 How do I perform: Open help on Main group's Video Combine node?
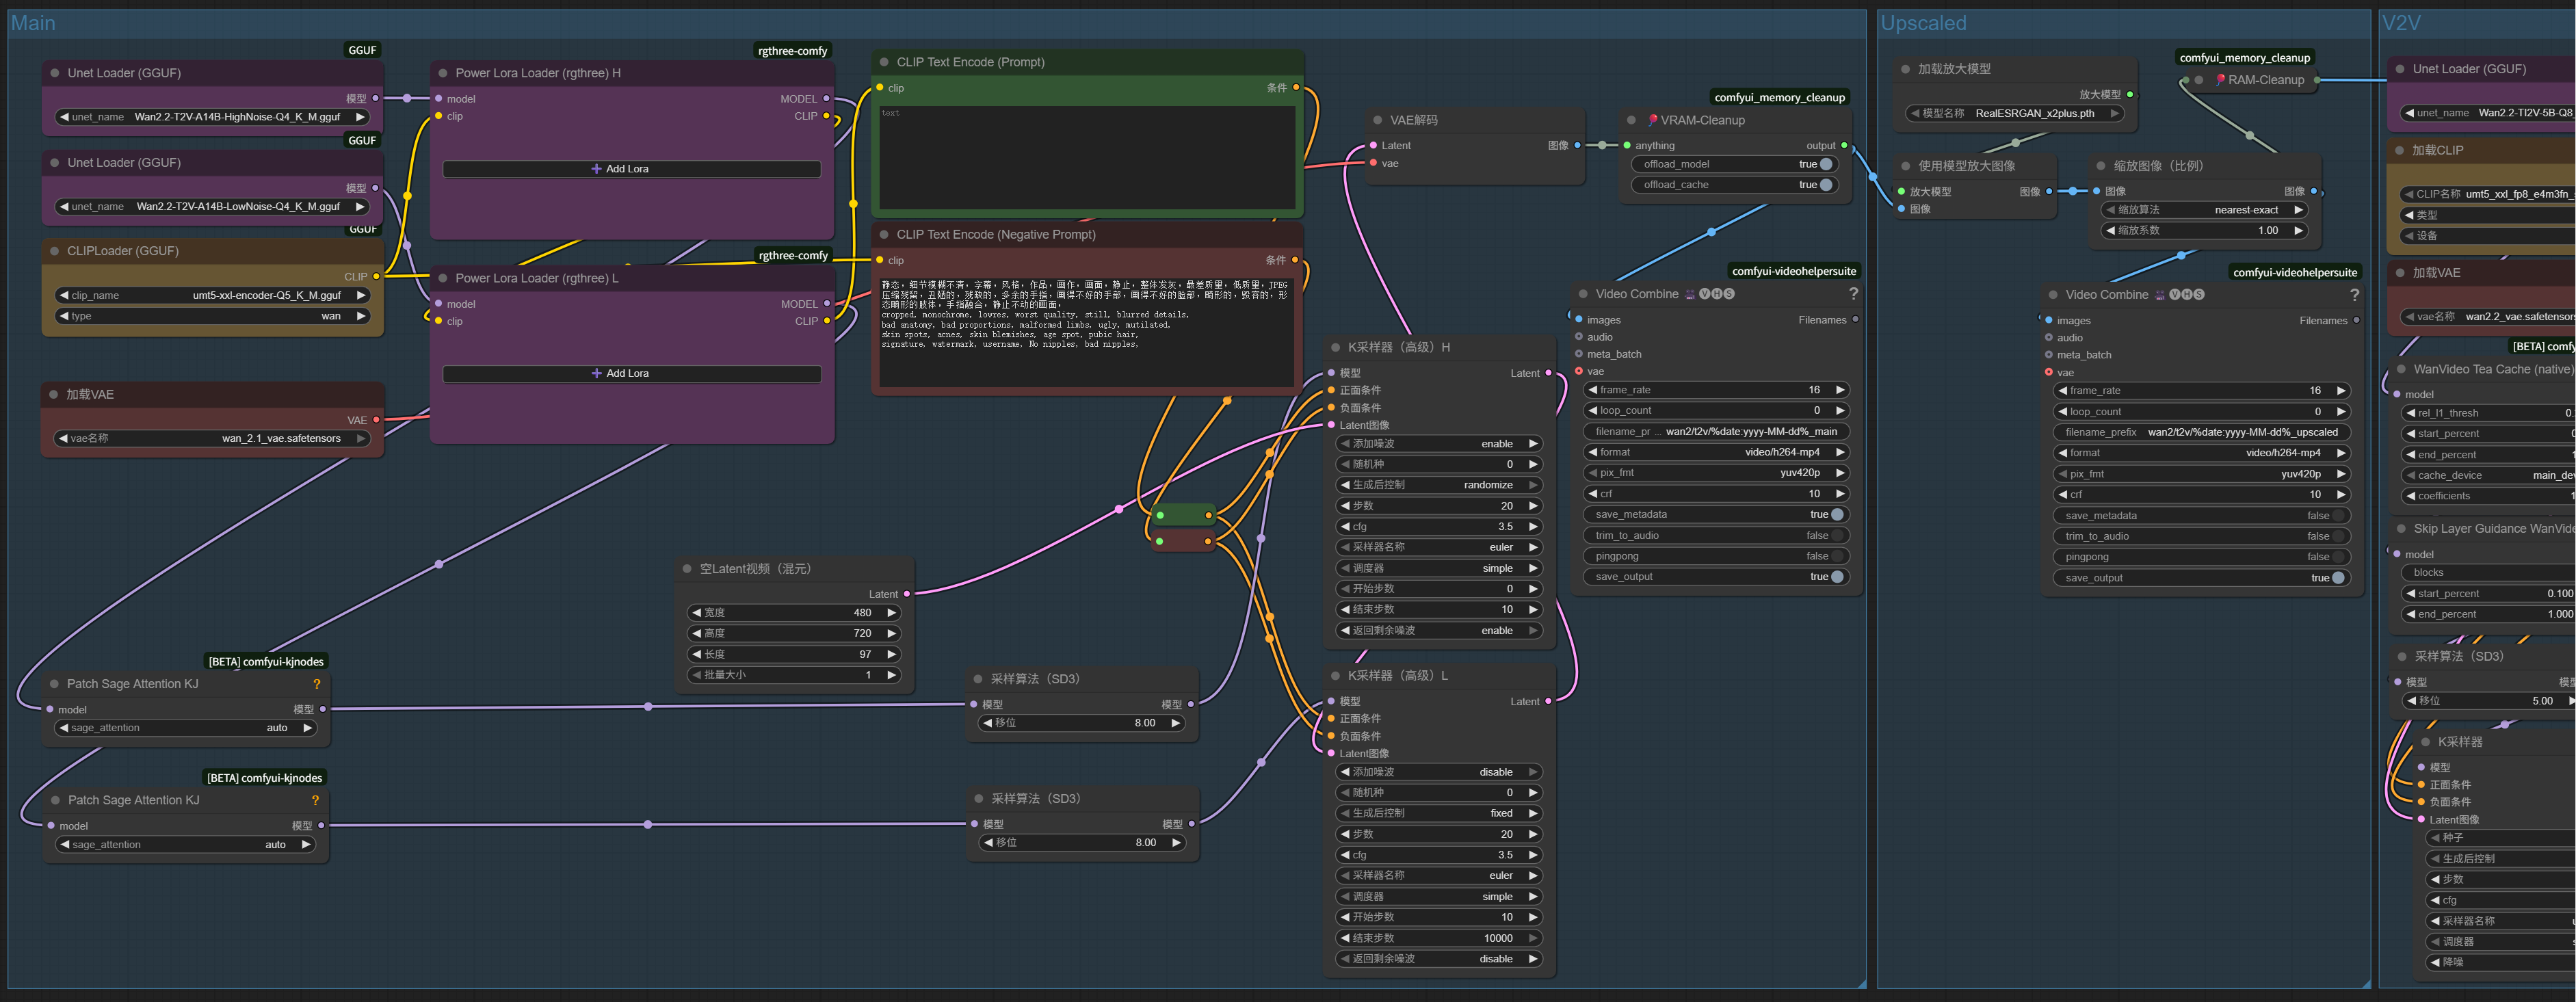pyautogui.click(x=1853, y=294)
